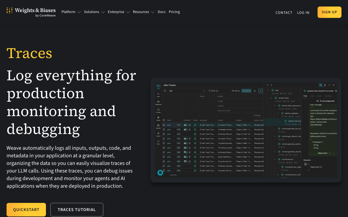Viewport: 348px width, 217px height.
Task: Click the CONTACT link
Action: pyautogui.click(x=284, y=12)
